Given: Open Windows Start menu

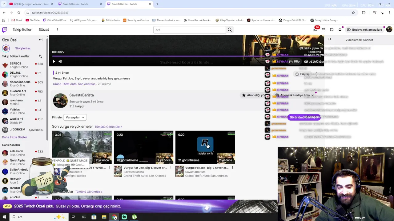Looking at the screenshot, I should 4,217.
